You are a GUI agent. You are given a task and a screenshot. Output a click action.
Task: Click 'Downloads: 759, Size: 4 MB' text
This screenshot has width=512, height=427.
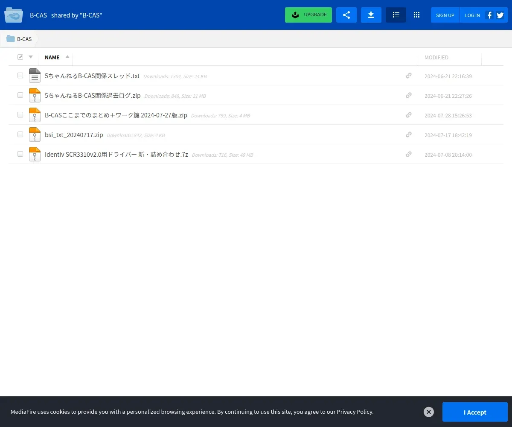click(220, 116)
